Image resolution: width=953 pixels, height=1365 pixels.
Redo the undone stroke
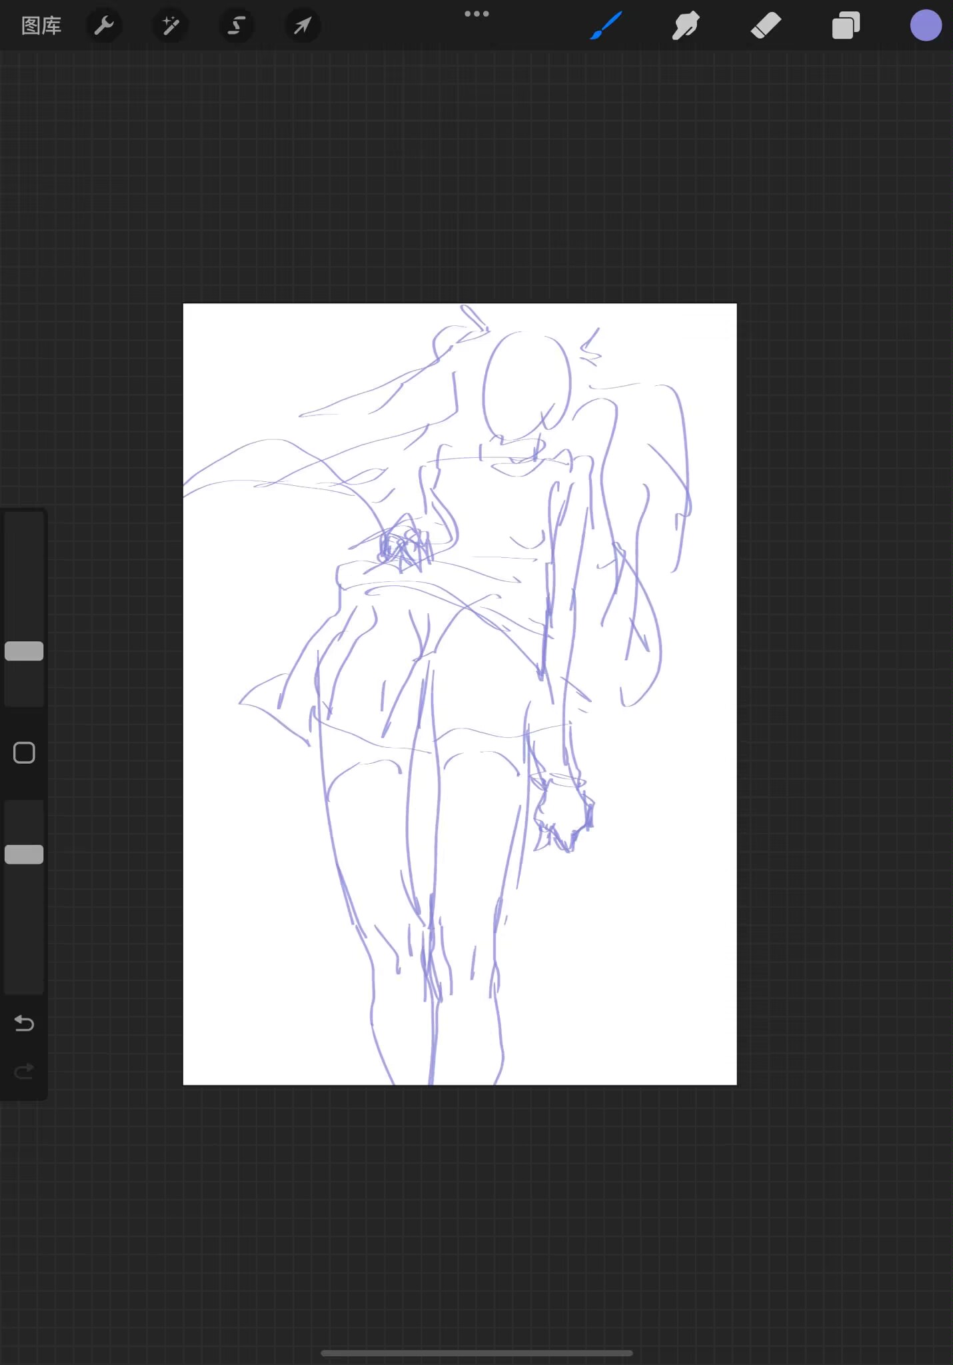[x=24, y=1071]
